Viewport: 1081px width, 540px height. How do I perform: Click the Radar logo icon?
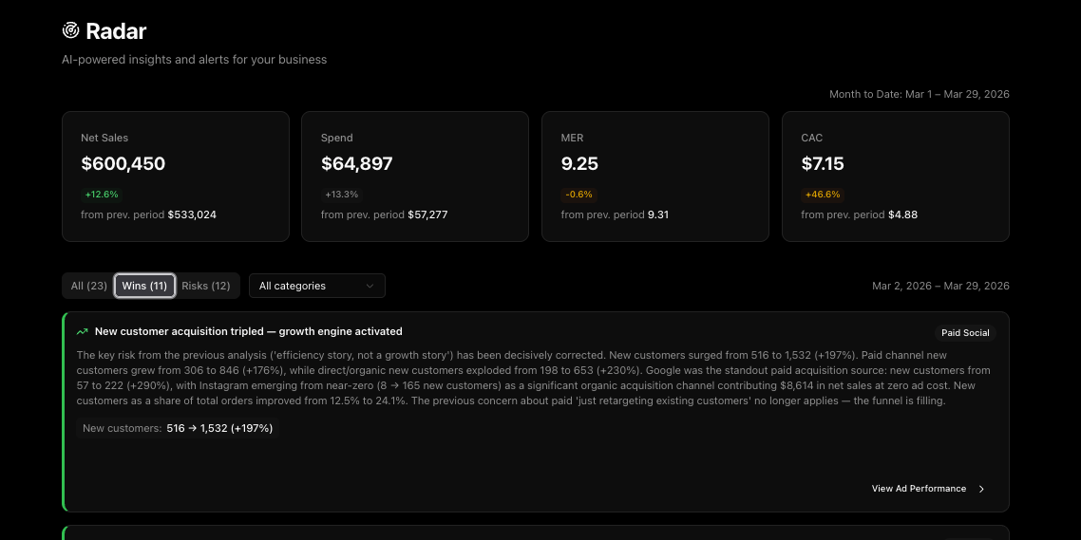[70, 31]
